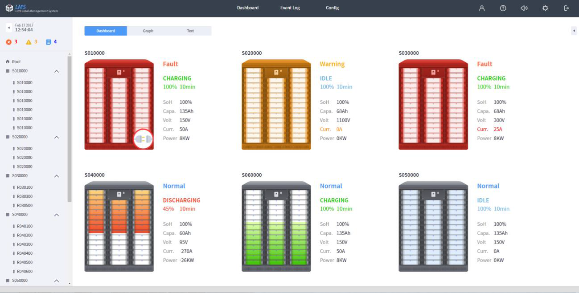The height and width of the screenshot is (293, 579).
Task: Click the blue info count icon
Action: (49, 42)
